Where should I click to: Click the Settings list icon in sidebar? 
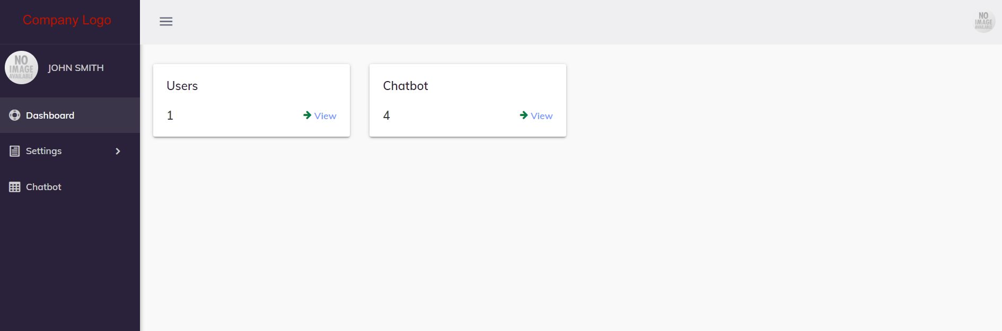[x=15, y=151]
